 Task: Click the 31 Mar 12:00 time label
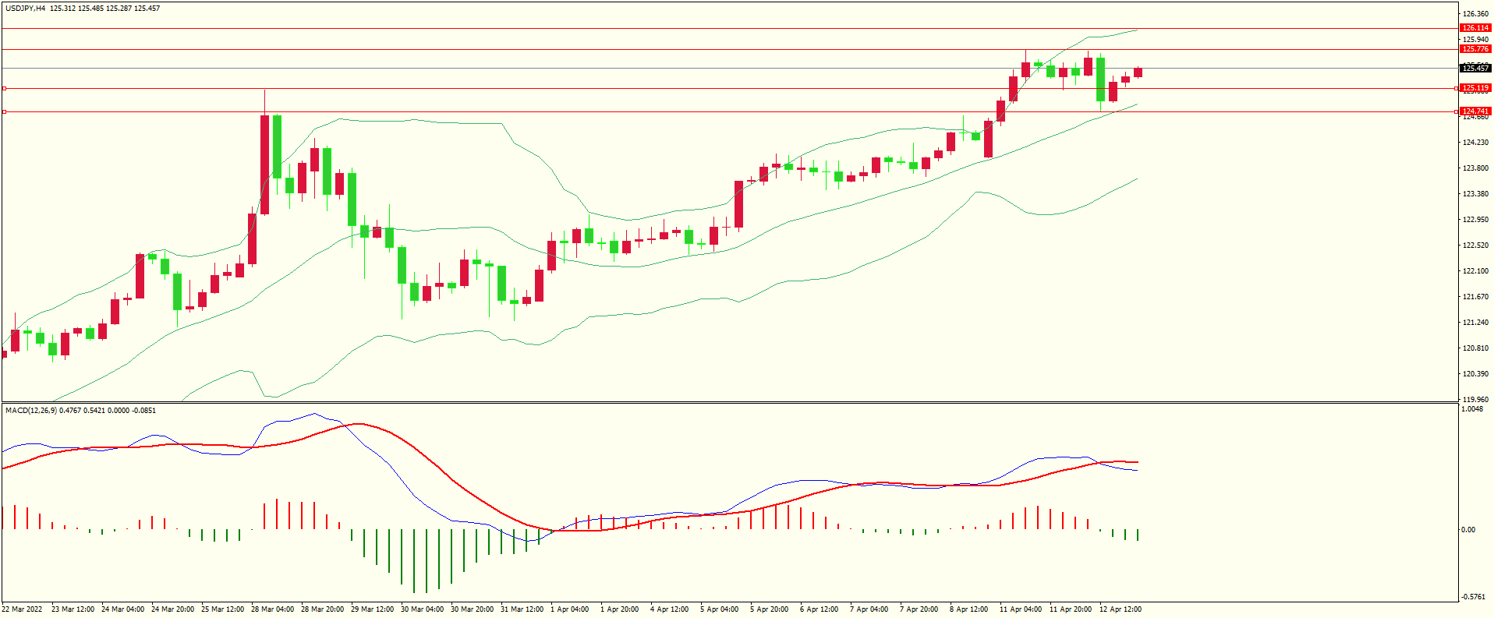(x=522, y=609)
